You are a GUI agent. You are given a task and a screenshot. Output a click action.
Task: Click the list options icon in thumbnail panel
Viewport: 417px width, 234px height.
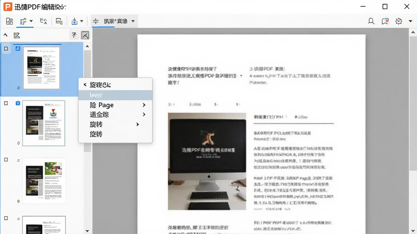[x=17, y=35]
